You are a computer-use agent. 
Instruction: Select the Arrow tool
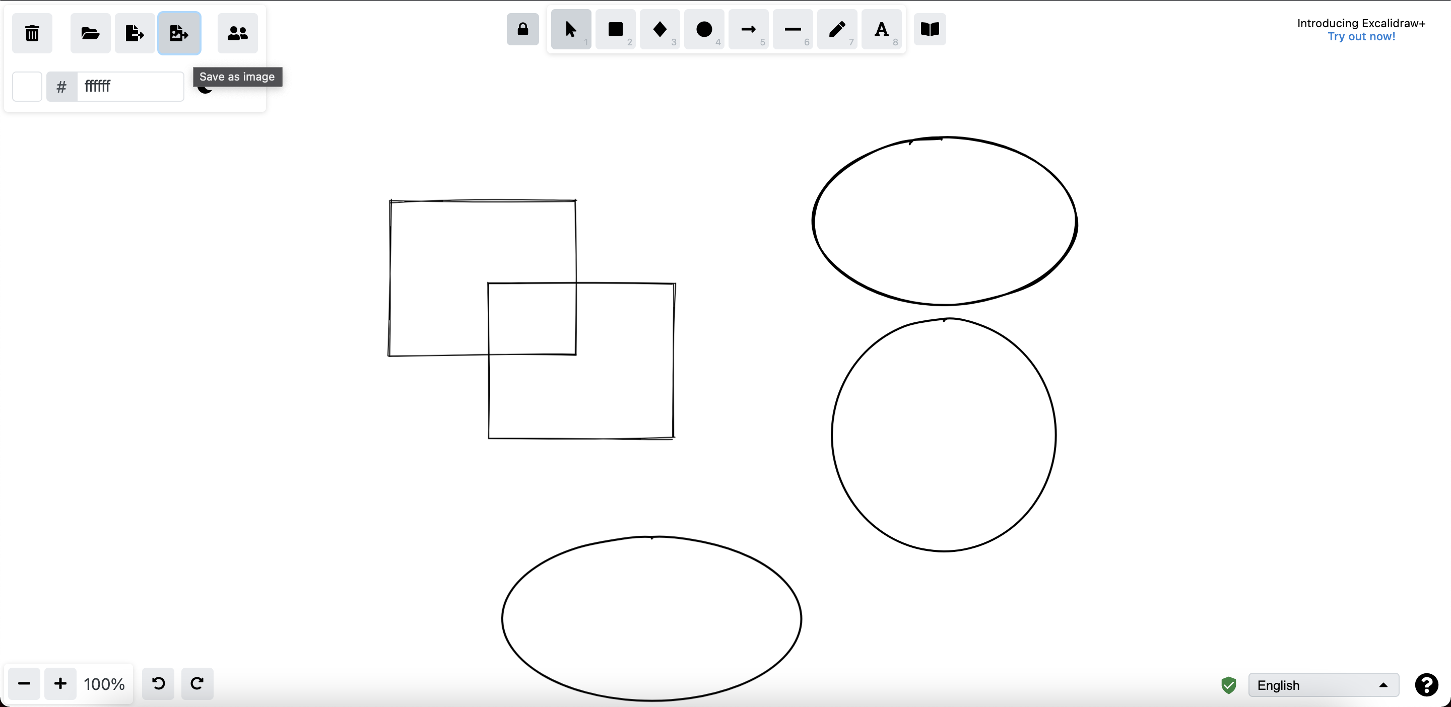[x=748, y=29]
